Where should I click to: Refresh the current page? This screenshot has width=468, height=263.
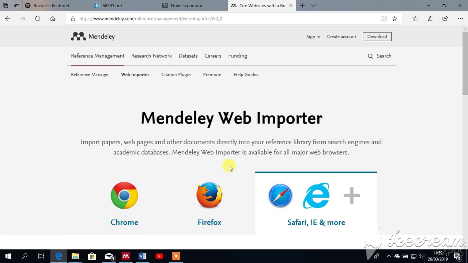(38, 19)
